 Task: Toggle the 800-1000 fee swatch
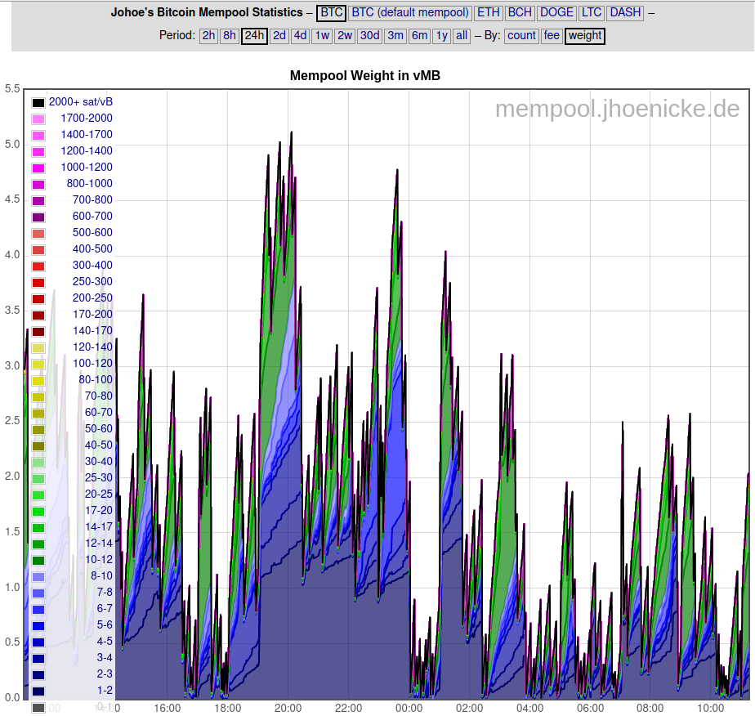pos(38,185)
